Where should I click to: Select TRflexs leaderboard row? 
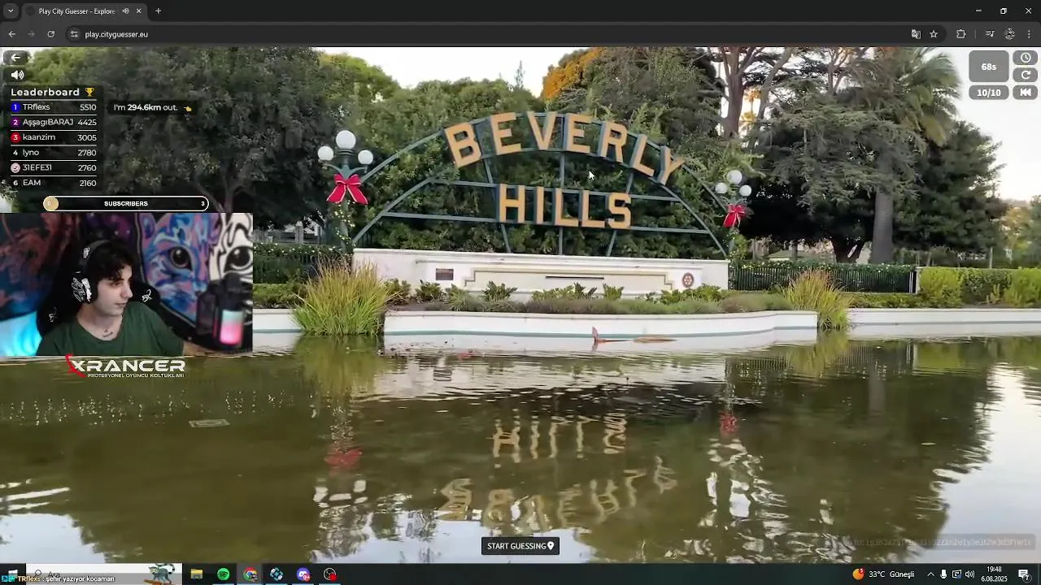coord(53,107)
